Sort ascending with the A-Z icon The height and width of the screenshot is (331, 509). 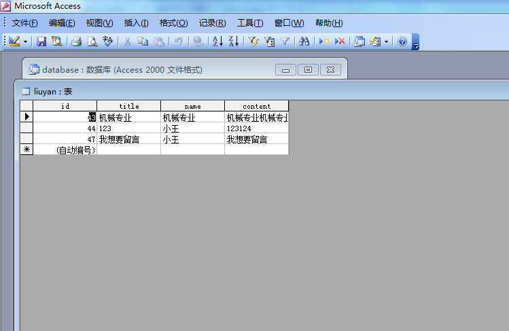218,41
